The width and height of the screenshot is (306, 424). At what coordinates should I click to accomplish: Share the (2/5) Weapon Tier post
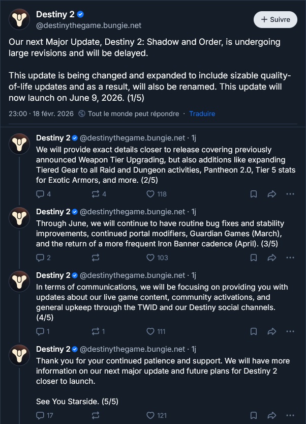point(271,194)
